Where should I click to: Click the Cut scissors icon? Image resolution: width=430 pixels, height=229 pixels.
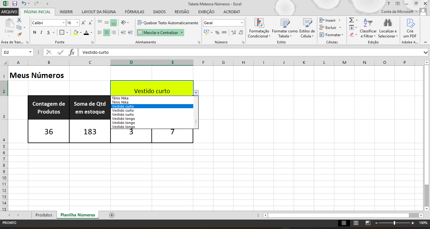coord(19,20)
